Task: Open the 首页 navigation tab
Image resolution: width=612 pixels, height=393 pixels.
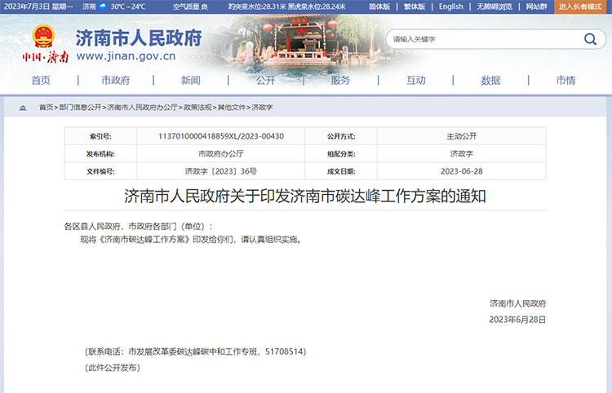Action: (41, 80)
